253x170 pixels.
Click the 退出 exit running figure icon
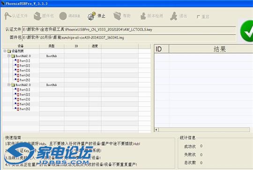[x=174, y=16]
